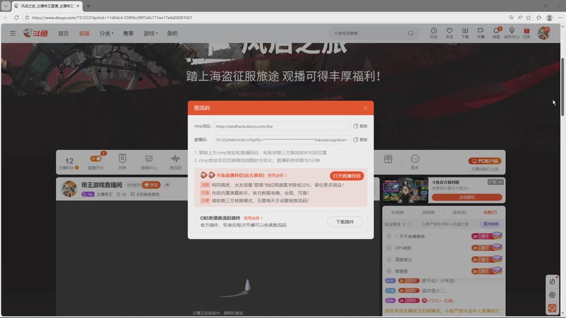Open the 鱼吧 nav item
The width and height of the screenshot is (566, 318).
coord(172,33)
